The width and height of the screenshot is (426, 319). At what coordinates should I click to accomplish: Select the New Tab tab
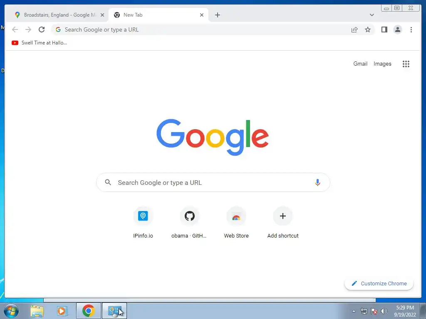tap(159, 15)
